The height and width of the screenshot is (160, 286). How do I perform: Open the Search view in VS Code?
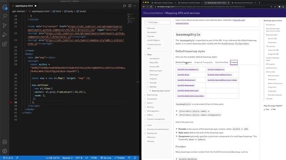(x=4, y=16)
